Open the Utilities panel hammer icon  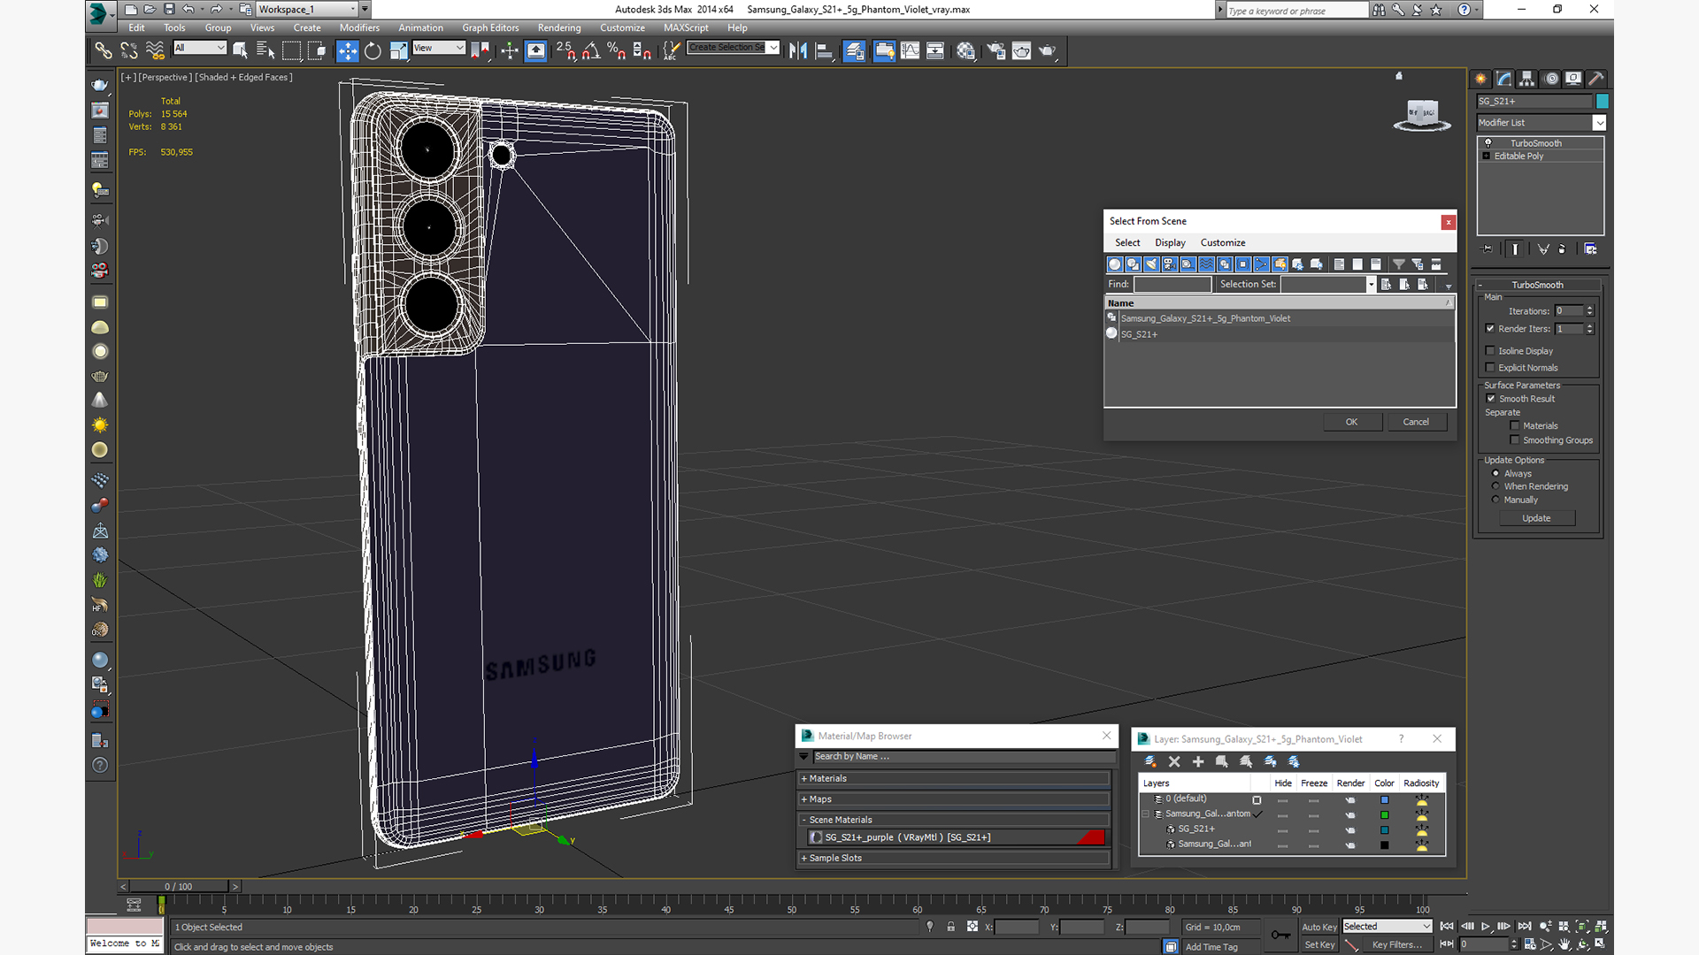coord(1595,79)
